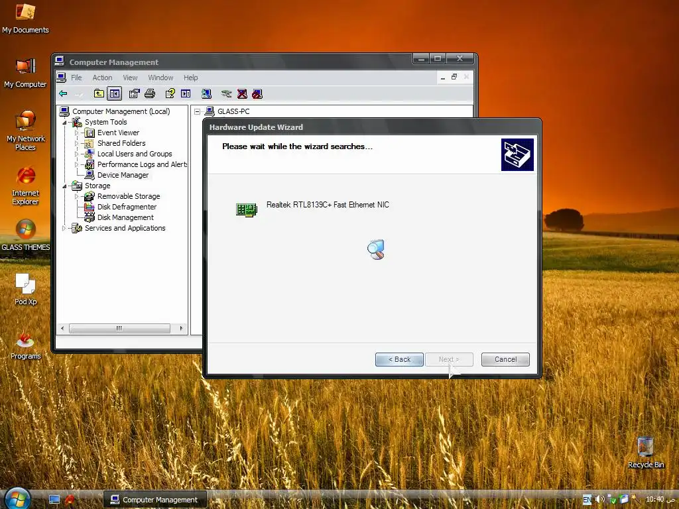
Task: Open the File menu
Action: point(76,78)
